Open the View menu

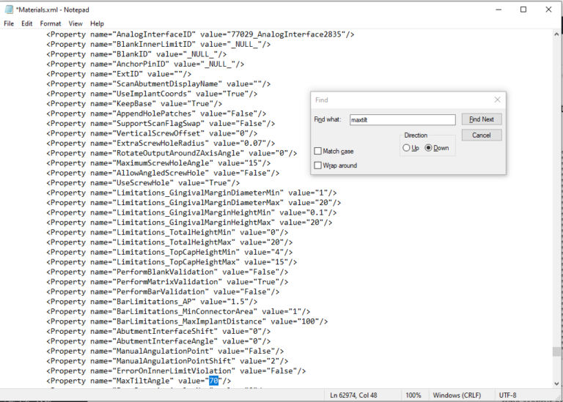tap(76, 23)
